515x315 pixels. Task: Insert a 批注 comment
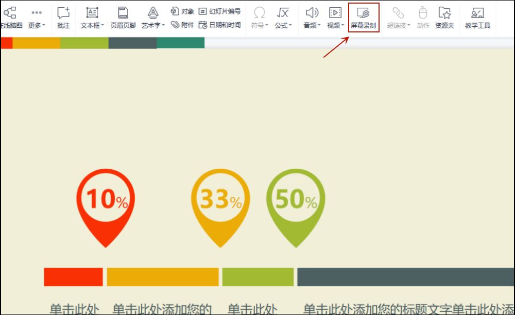tap(63, 18)
